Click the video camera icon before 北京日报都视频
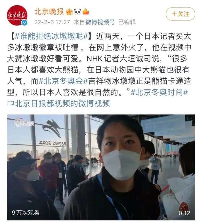 tap(11, 103)
